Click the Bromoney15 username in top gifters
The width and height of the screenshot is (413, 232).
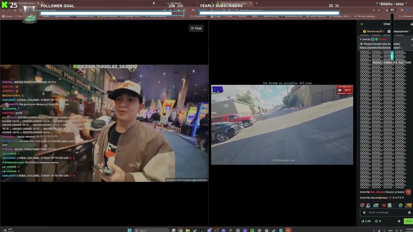(x=374, y=31)
